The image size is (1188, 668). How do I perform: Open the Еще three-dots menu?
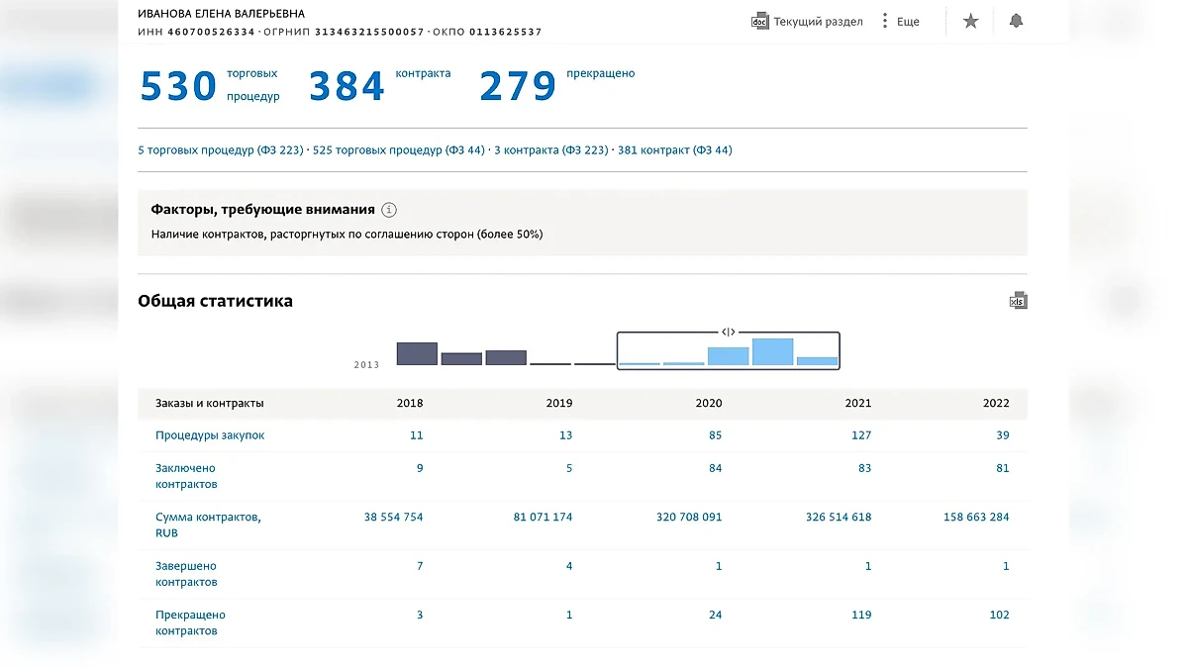[885, 21]
